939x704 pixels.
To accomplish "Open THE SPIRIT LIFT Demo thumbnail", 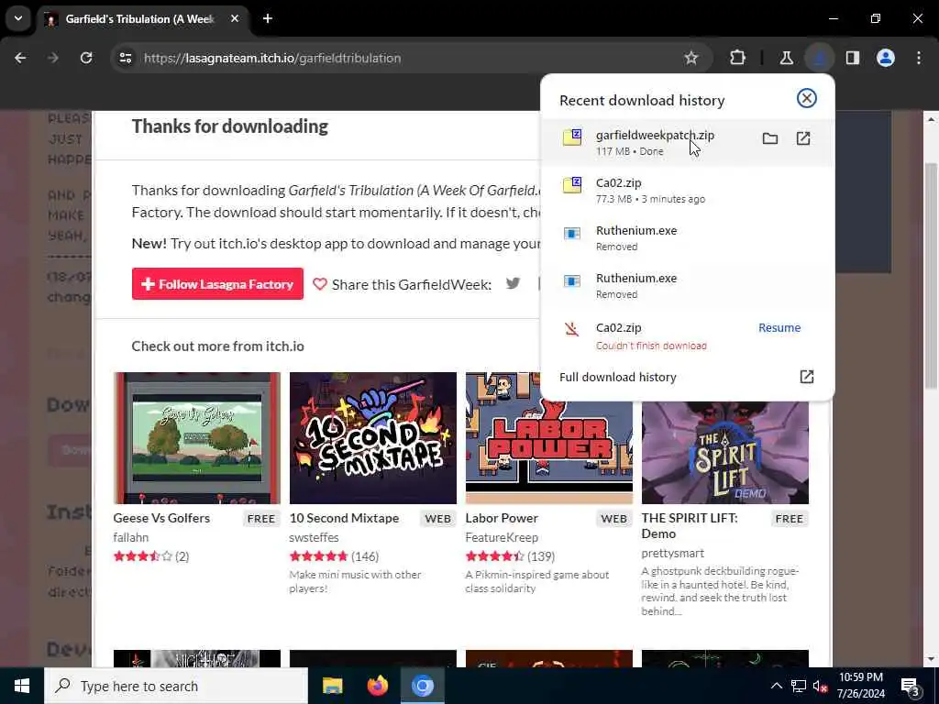I will (725, 453).
